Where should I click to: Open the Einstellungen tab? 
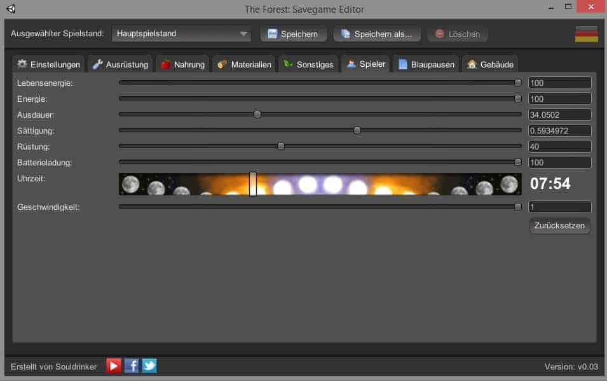pyautogui.click(x=49, y=64)
